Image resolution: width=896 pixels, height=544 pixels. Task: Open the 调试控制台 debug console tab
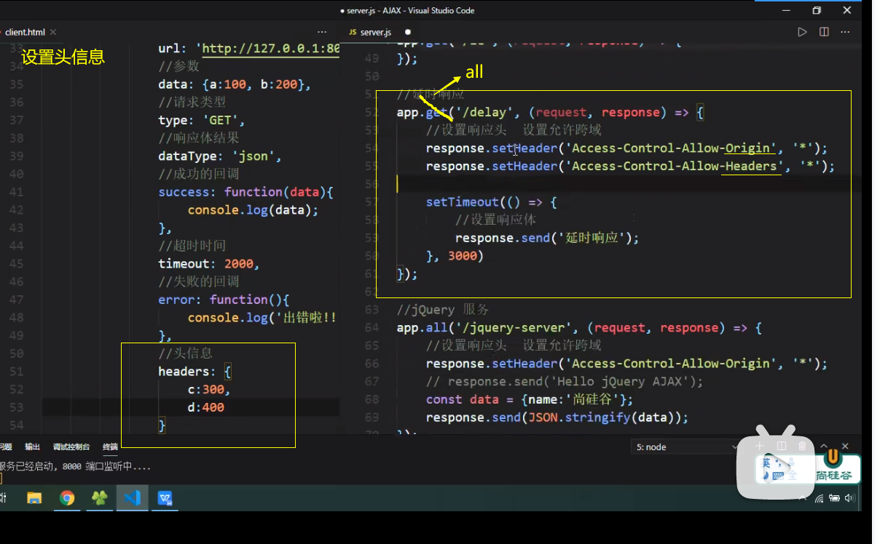71,447
